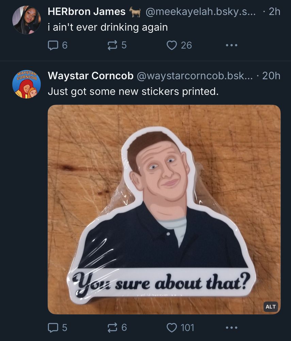Viewport: 291px width, 341px height.
Task: Open HERbron James display name link
Action: (x=86, y=12)
